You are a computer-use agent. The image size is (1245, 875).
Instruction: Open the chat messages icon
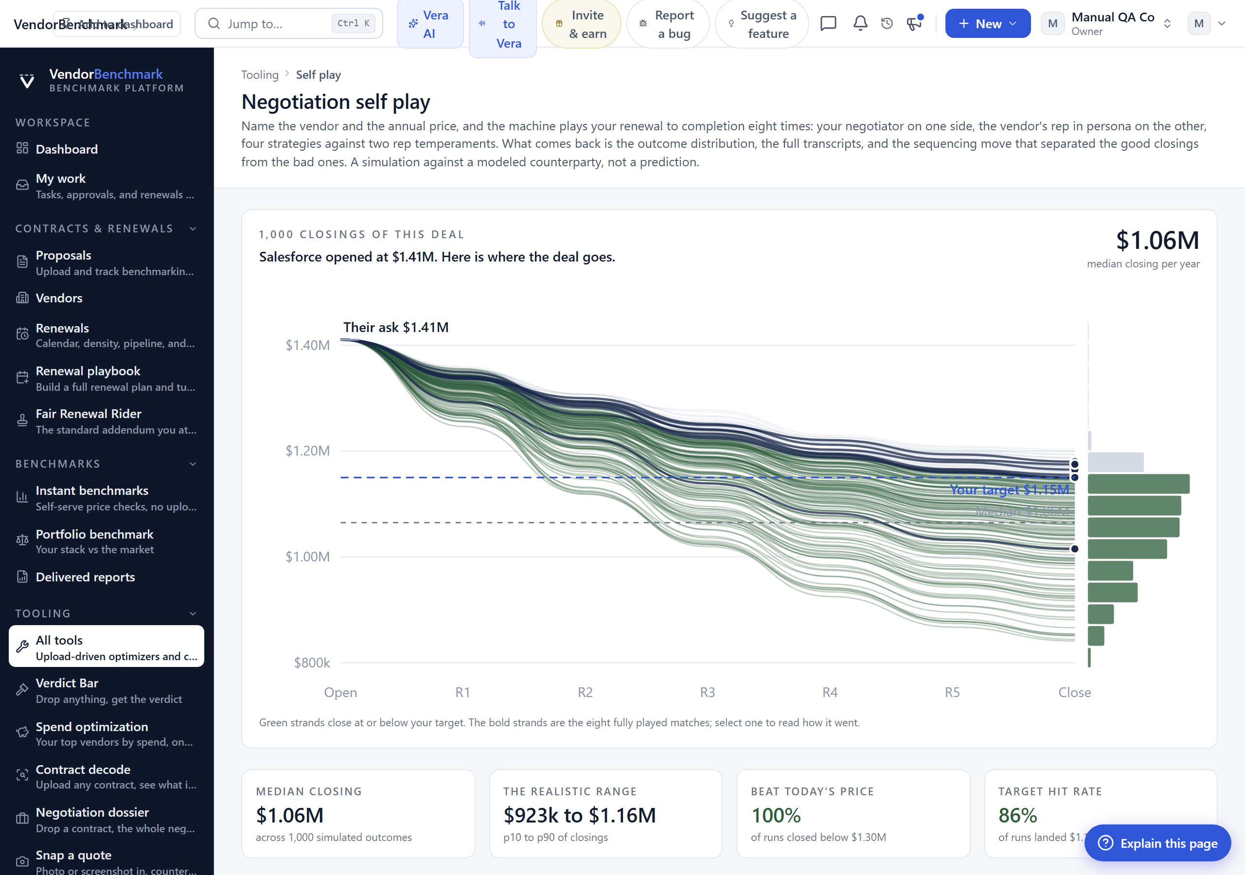click(x=828, y=23)
